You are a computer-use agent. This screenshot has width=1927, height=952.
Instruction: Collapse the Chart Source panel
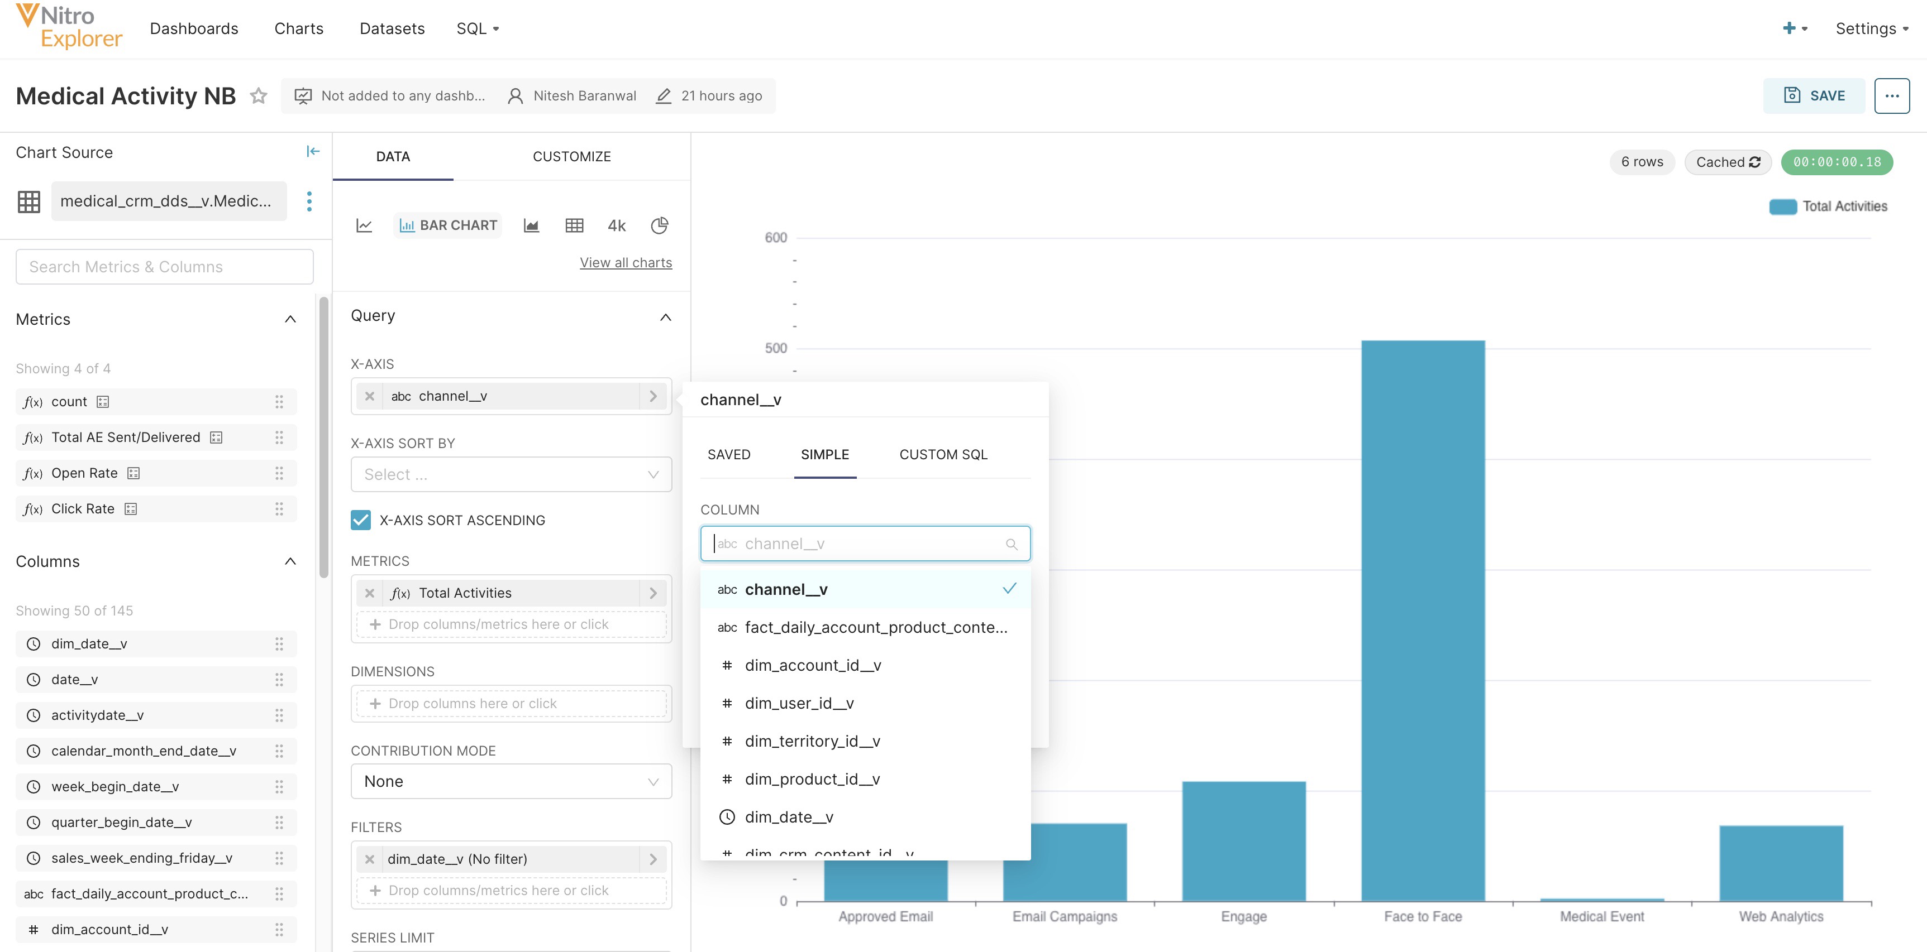tap(313, 152)
